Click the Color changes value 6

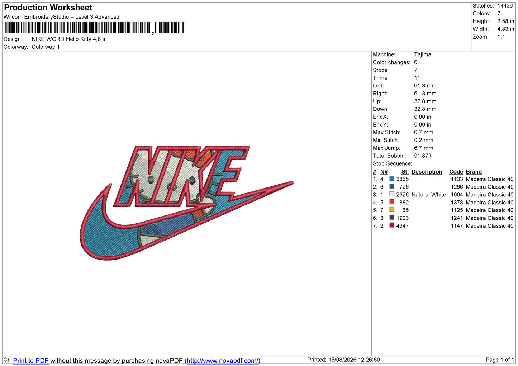click(415, 62)
